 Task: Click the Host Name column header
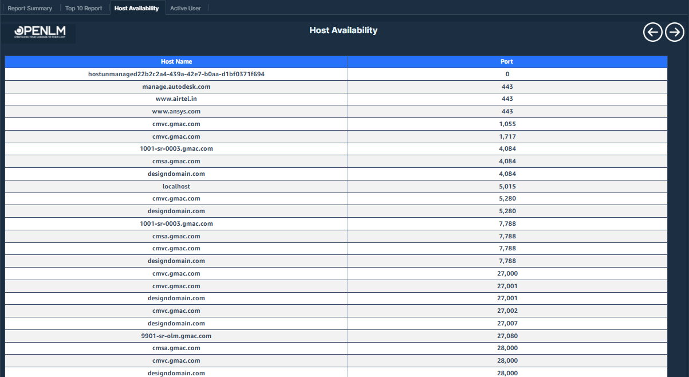[x=176, y=61]
